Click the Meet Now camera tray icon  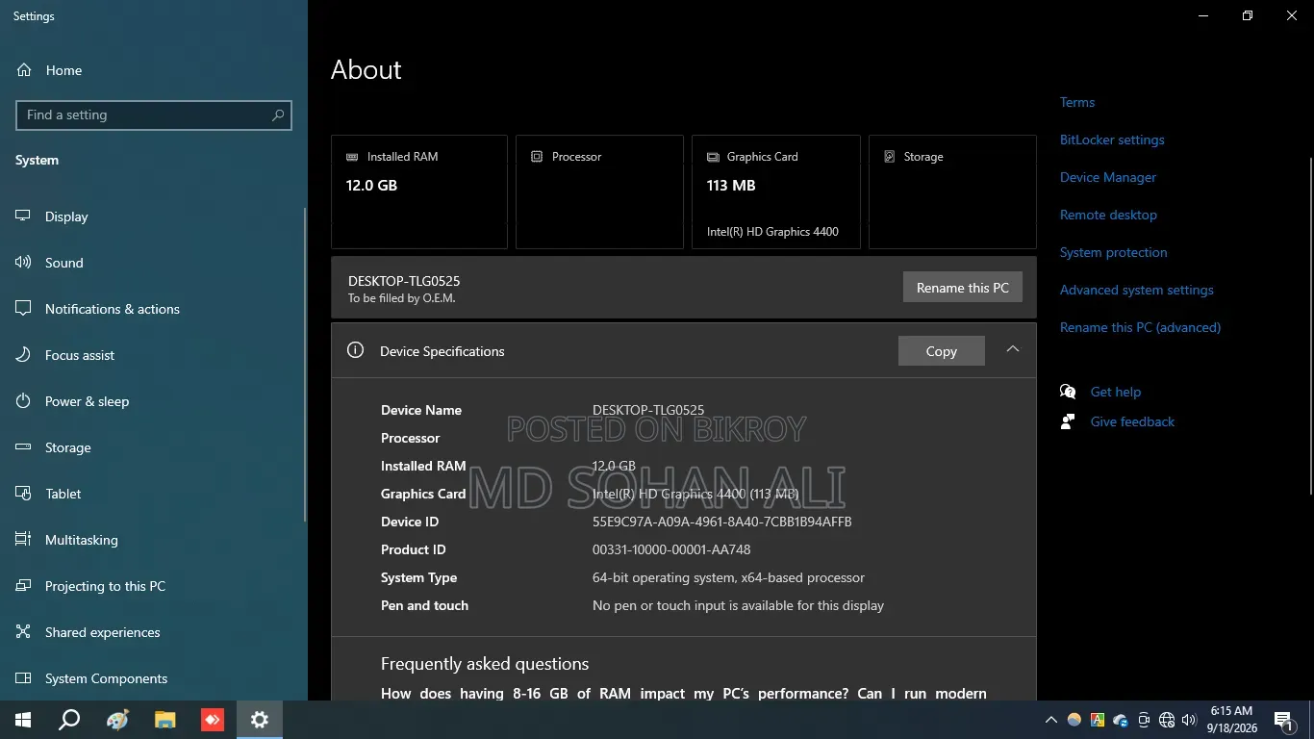pos(1144,720)
